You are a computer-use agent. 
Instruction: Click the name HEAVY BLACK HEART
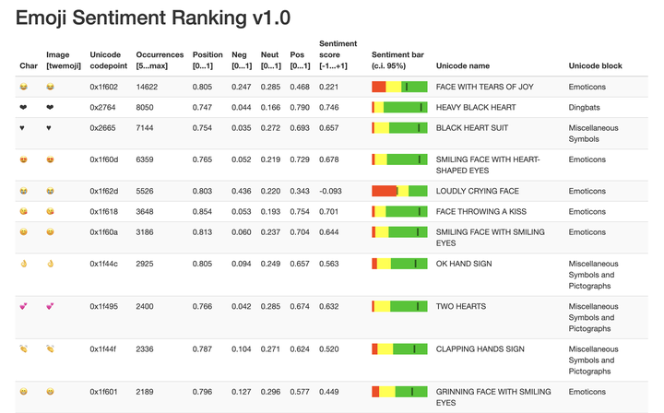476,107
